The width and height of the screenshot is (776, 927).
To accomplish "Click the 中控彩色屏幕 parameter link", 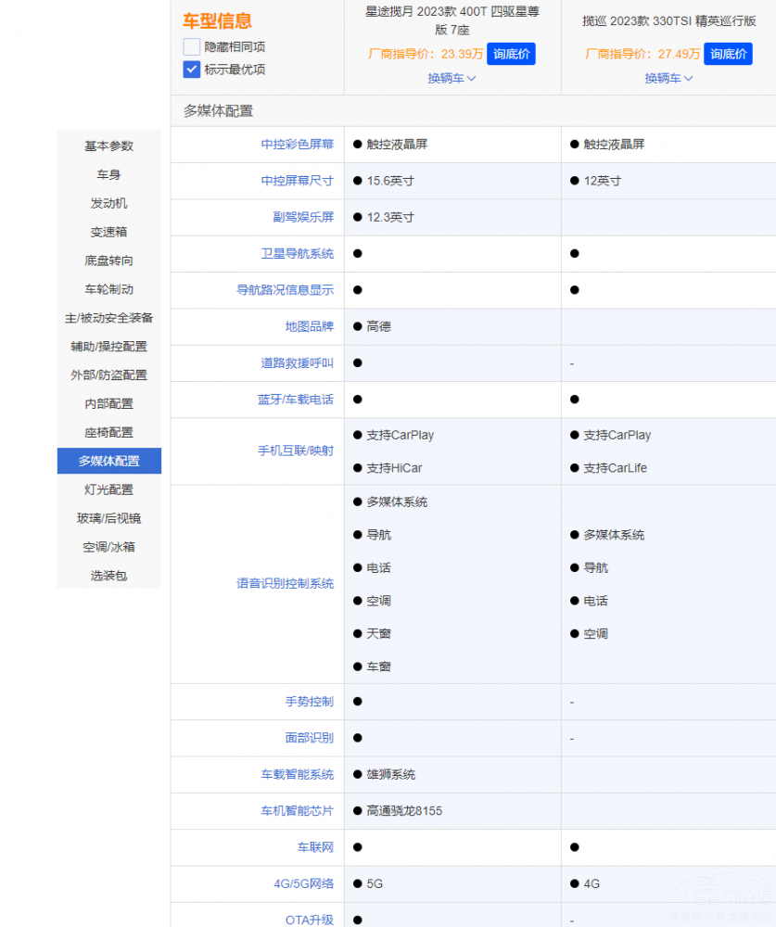I will (x=297, y=145).
